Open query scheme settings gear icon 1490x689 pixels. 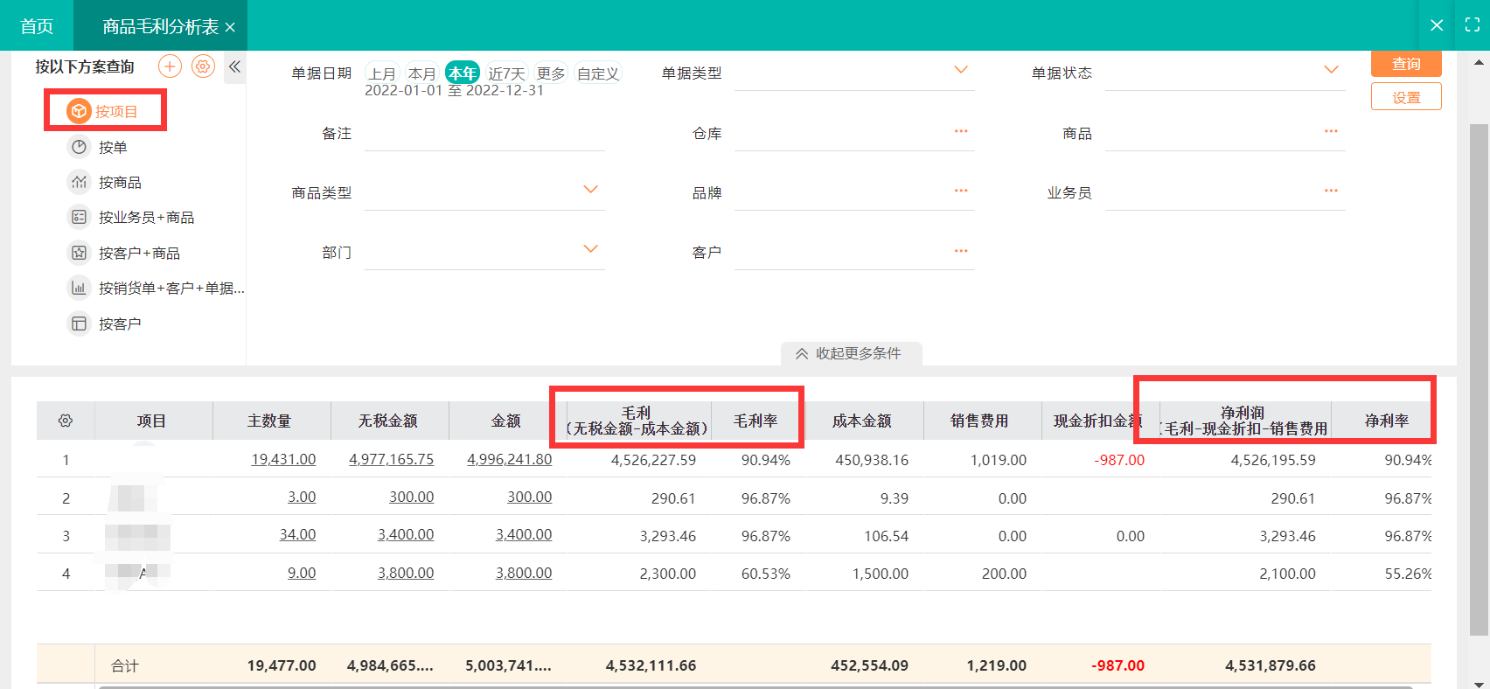(x=203, y=66)
